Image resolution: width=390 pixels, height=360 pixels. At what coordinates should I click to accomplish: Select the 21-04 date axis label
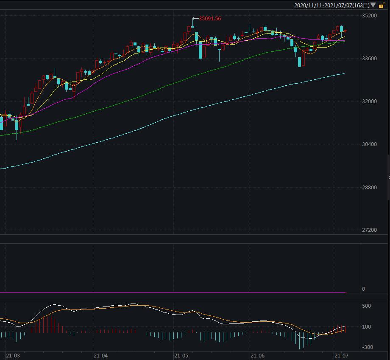coord(101,355)
